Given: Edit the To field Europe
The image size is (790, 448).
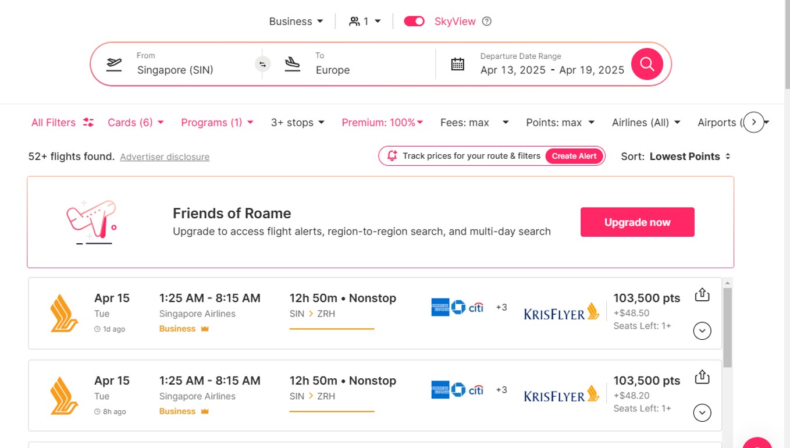Looking at the screenshot, I should click(x=333, y=70).
